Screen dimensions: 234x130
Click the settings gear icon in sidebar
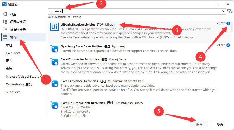tap(5, 14)
